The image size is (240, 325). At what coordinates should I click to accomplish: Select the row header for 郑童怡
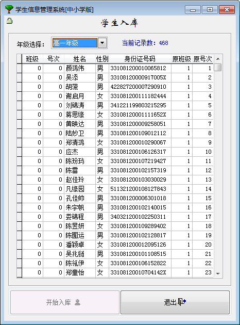pos(19,272)
